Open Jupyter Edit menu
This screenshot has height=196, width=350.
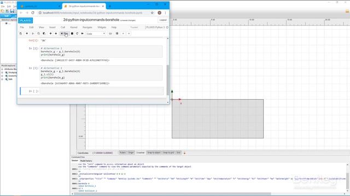point(31,27)
